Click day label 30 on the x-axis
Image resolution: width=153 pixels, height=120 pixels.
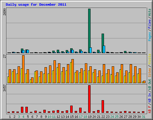139,117
